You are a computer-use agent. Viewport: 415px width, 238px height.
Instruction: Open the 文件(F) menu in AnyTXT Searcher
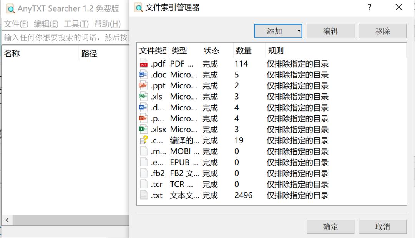pos(16,24)
